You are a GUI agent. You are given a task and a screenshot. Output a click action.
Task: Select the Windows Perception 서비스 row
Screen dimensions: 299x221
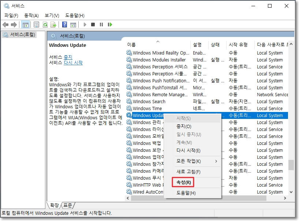(207, 67)
